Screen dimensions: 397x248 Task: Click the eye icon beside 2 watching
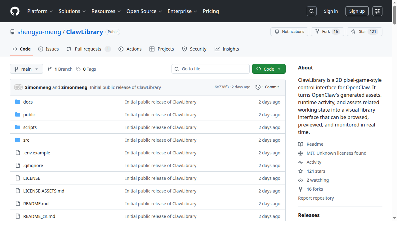(301, 180)
